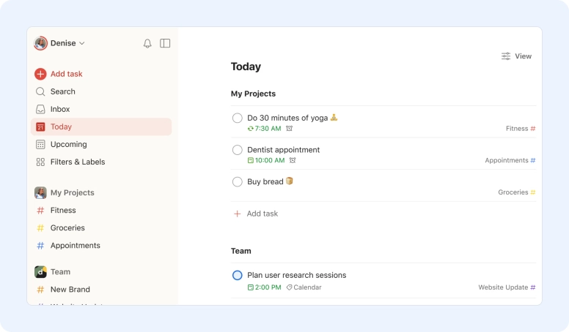Mark Buy bread as complete

pos(238,182)
